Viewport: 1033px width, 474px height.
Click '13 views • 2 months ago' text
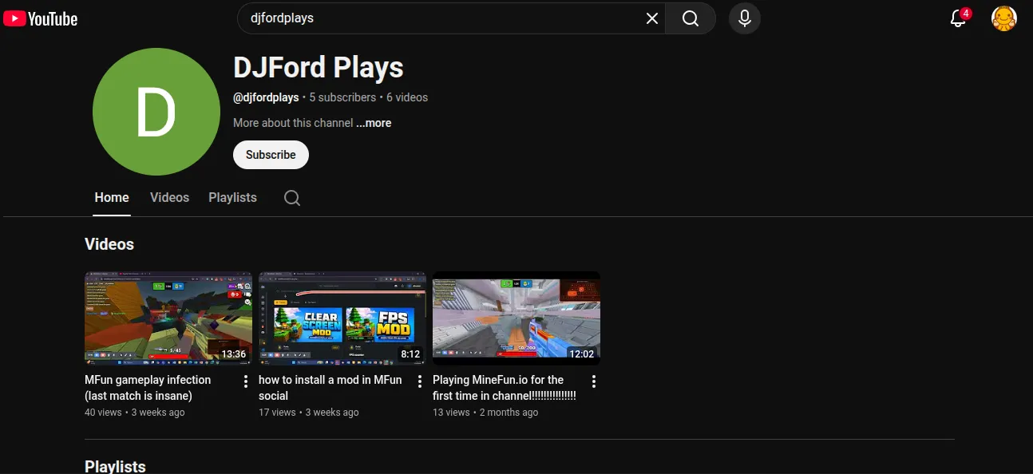485,413
